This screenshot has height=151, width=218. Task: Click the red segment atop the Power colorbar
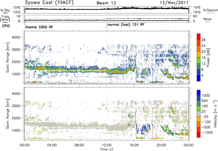(x=199, y=37)
